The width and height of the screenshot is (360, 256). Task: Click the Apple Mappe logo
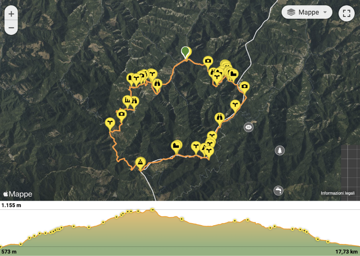point(18,194)
